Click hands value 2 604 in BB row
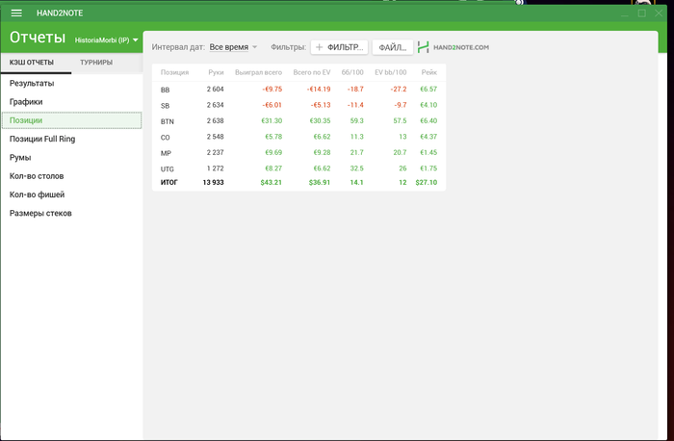The height and width of the screenshot is (441, 674). [x=215, y=89]
